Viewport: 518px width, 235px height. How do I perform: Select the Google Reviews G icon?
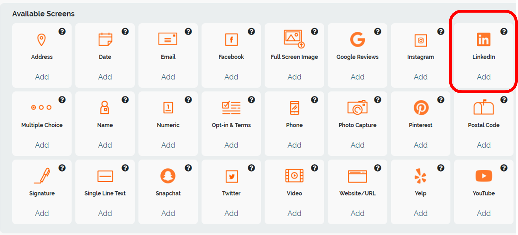pos(357,40)
